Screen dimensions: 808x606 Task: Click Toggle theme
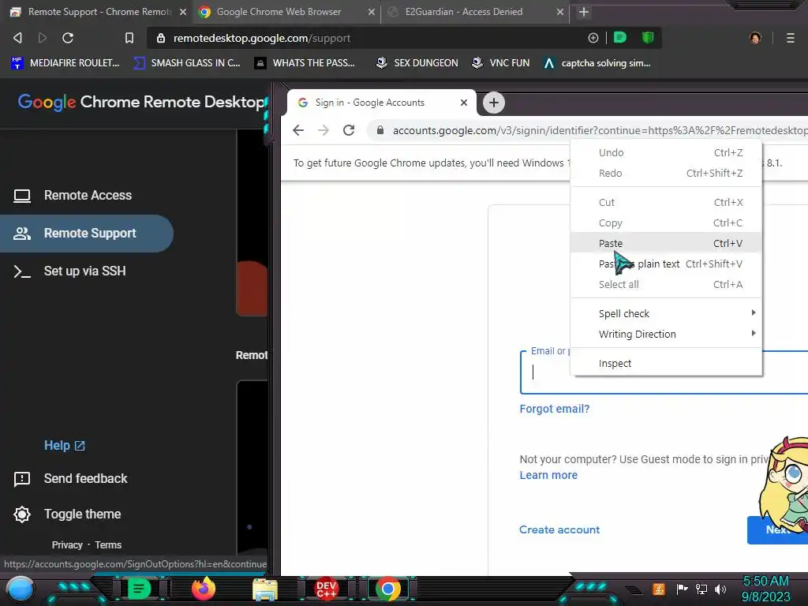(x=68, y=514)
